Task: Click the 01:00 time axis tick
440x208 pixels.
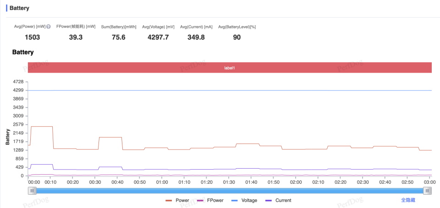Action: [x=162, y=182]
